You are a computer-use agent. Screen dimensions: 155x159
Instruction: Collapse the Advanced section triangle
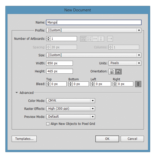coord(17,93)
